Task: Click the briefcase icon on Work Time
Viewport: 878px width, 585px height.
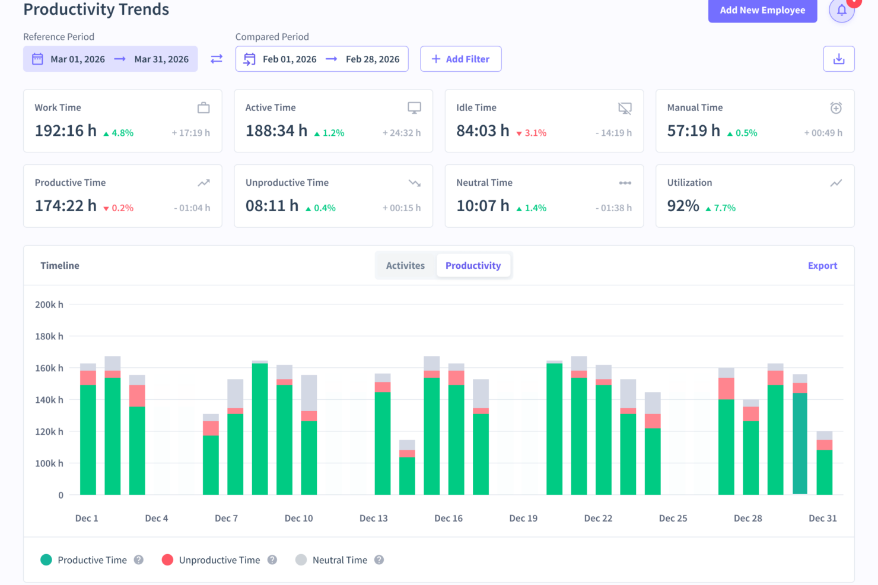Action: click(x=203, y=108)
